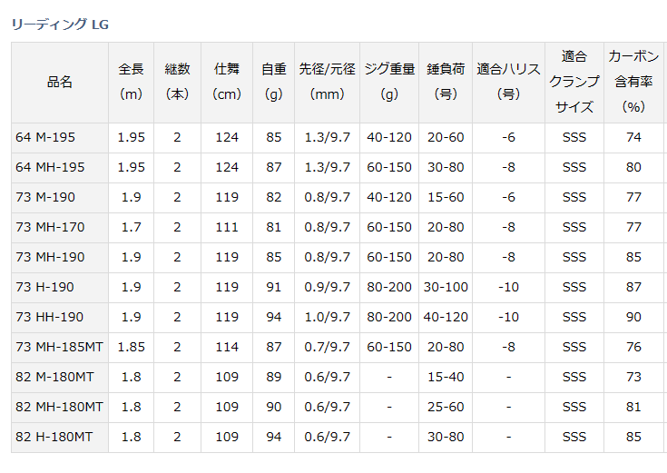This screenshot has width=667, height=473.
Task: Select the 82 H-180MT product cell
Action: point(60,437)
